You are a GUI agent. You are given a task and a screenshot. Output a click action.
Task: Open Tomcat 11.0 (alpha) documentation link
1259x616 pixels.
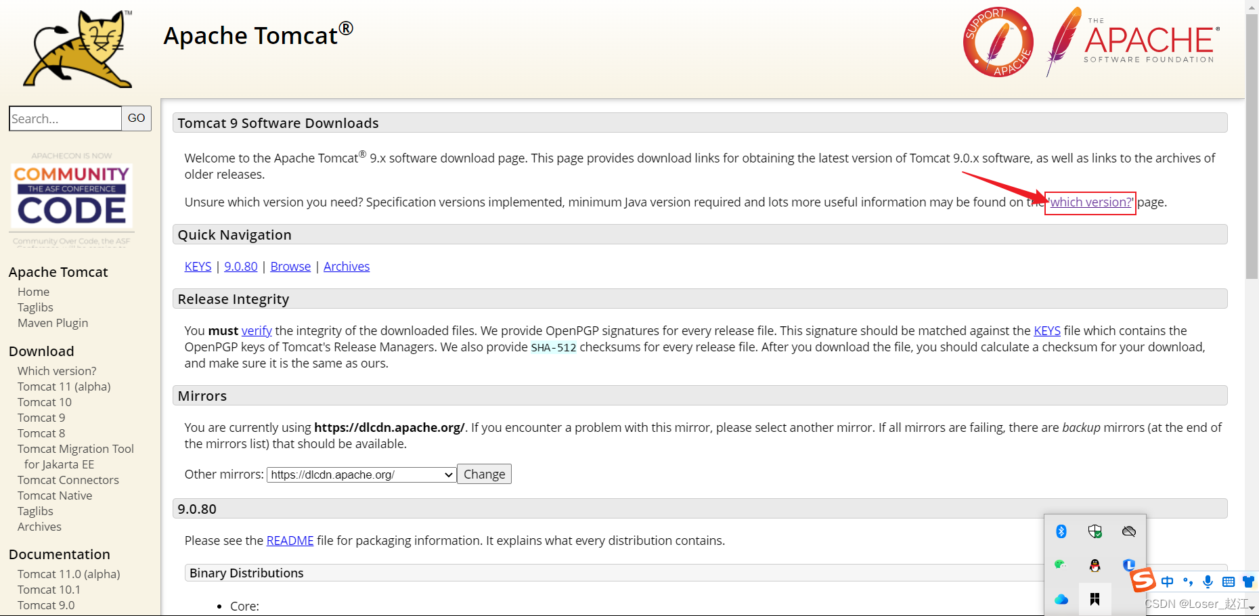[69, 574]
